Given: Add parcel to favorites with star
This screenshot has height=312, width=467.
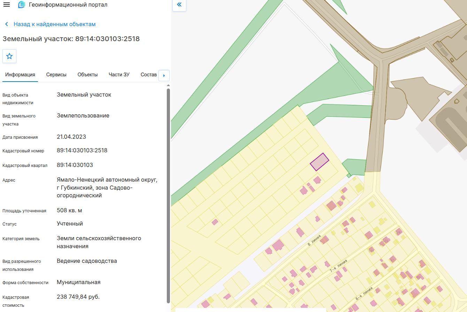Looking at the screenshot, I should [9, 56].
